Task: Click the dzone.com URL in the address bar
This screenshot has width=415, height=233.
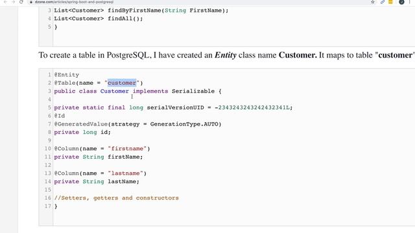Action: 74,2
